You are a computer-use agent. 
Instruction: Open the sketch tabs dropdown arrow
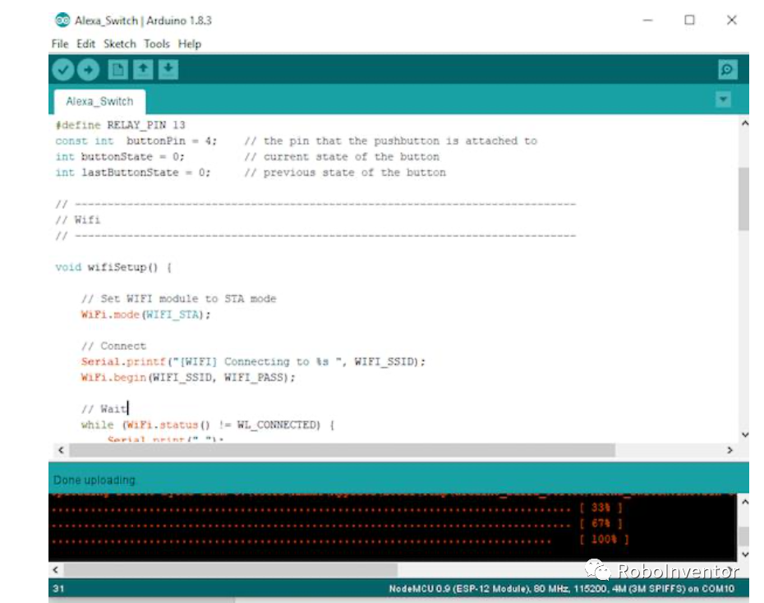(x=723, y=99)
